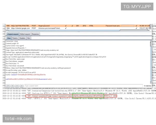Click 'Cache-Control: max-age=0' header line
Viewport: 156px width, 125px height.
15,46
